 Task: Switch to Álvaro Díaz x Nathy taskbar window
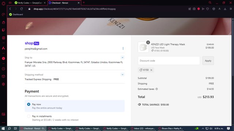pos(171,128)
